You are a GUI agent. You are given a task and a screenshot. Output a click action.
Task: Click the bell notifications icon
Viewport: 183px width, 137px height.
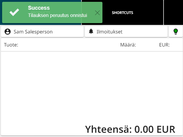click(x=91, y=31)
